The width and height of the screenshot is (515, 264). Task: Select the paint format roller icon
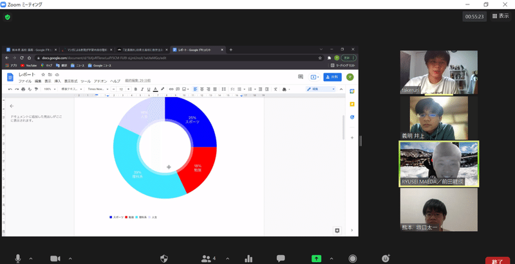pos(36,89)
